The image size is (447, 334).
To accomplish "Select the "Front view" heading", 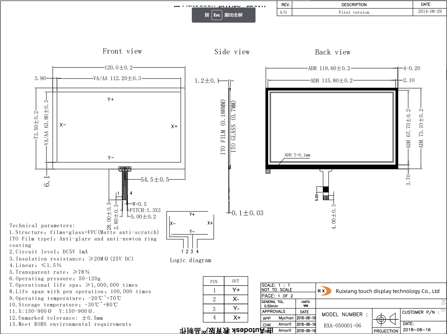I will coord(122,51).
